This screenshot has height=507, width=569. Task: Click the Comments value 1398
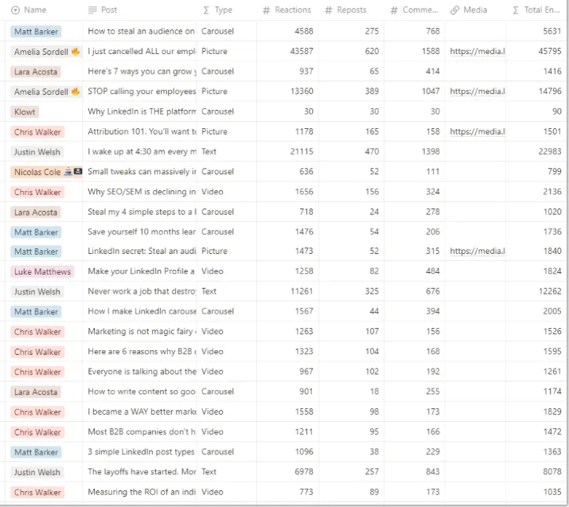pos(431,152)
